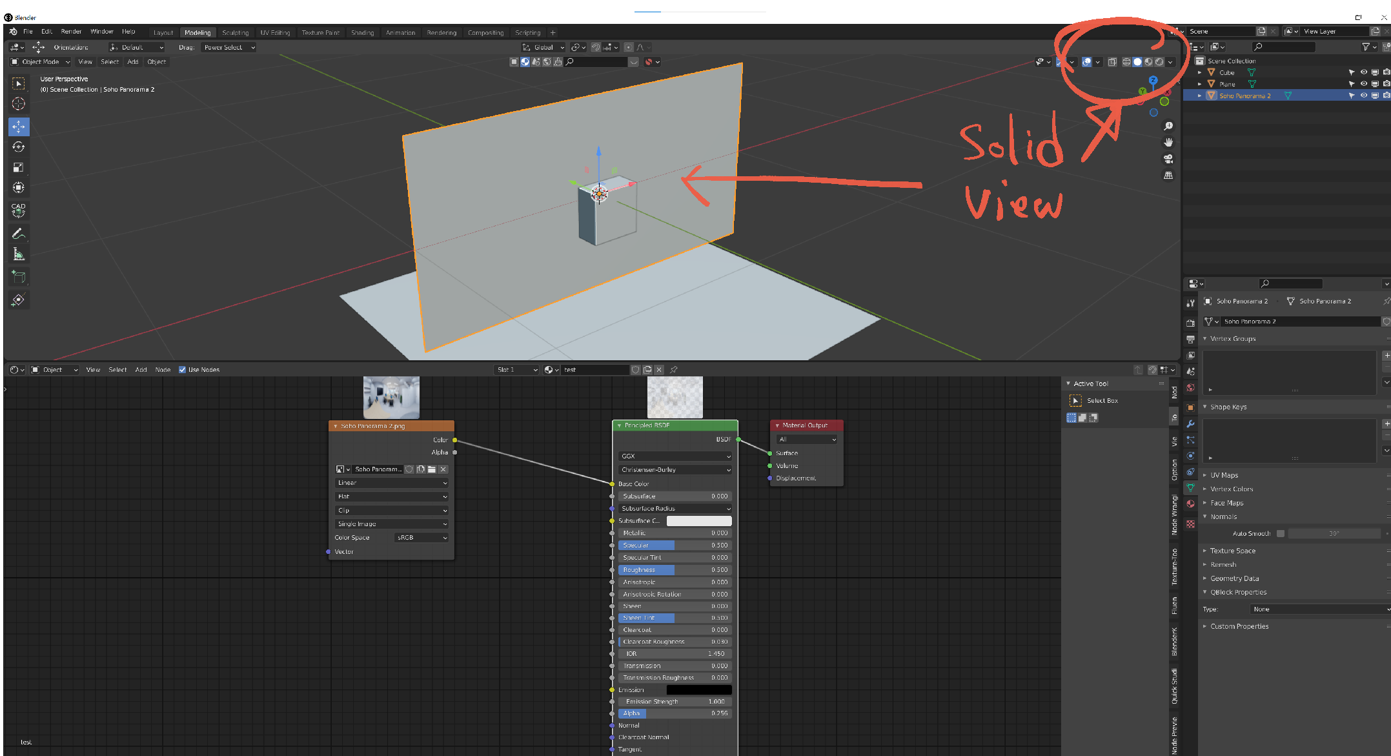The image size is (1391, 756).
Task: Select the Rotate tool in the toolbar
Action: pos(19,147)
